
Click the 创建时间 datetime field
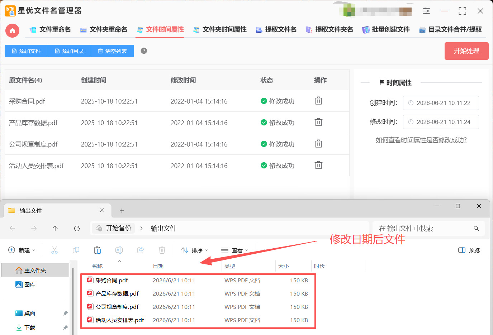(441, 103)
